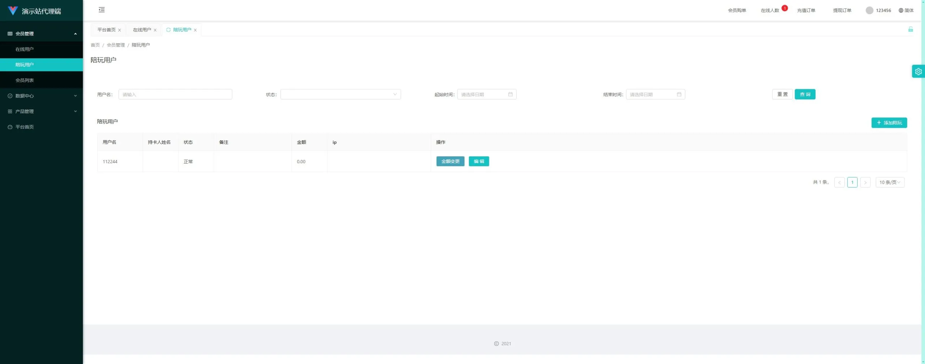Open the 起始时间 calendar icon
The height and width of the screenshot is (364, 925).
pos(510,94)
